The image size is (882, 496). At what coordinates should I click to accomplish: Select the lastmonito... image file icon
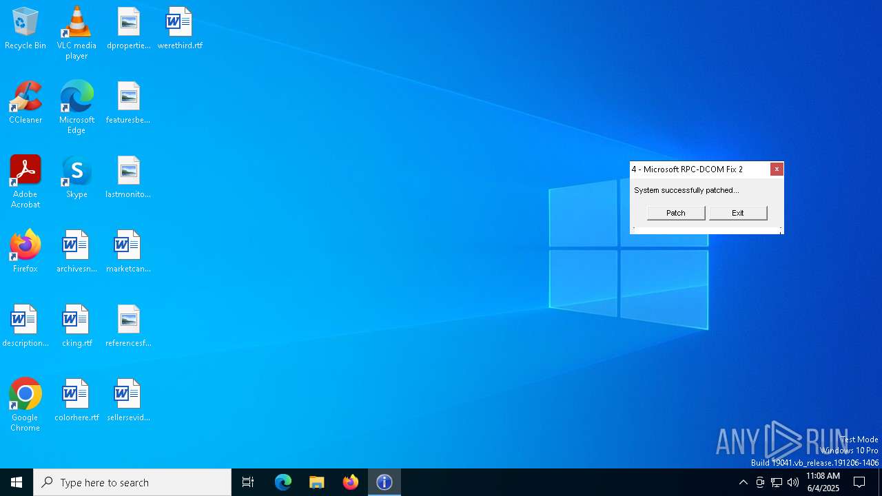click(128, 178)
